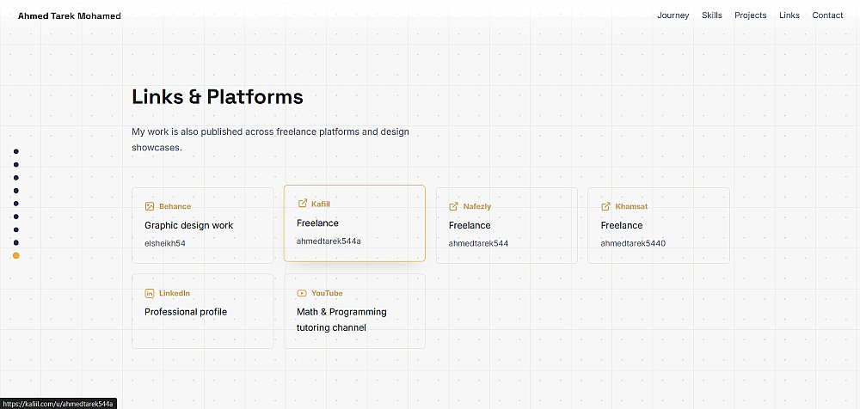Jump to the Contact section
This screenshot has width=860, height=409.
click(827, 15)
